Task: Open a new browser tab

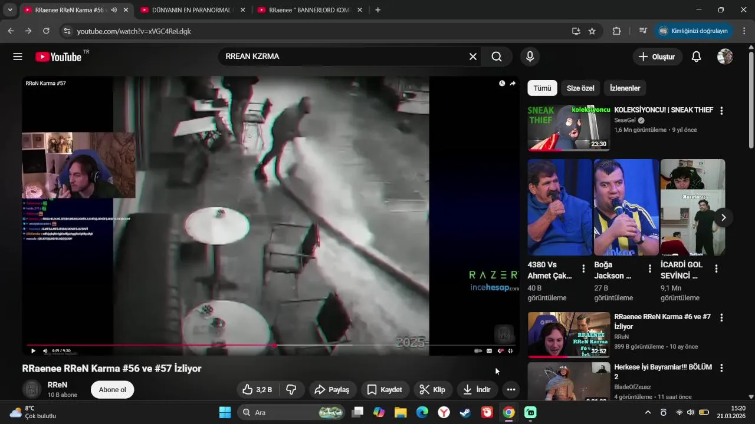Action: 377,10
